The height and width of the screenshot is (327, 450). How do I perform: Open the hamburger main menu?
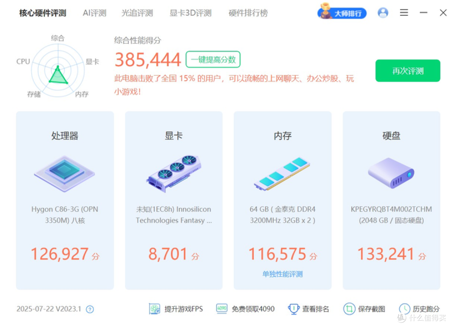point(404,12)
